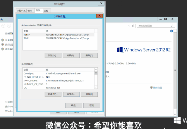Image resolution: width=187 pixels, height=129 pixels.
Task: Click 值 column header in system variables
Action: click(70, 70)
